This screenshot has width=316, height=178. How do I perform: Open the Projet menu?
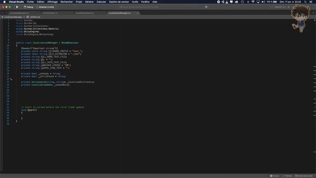pyautogui.click(x=79, y=2)
